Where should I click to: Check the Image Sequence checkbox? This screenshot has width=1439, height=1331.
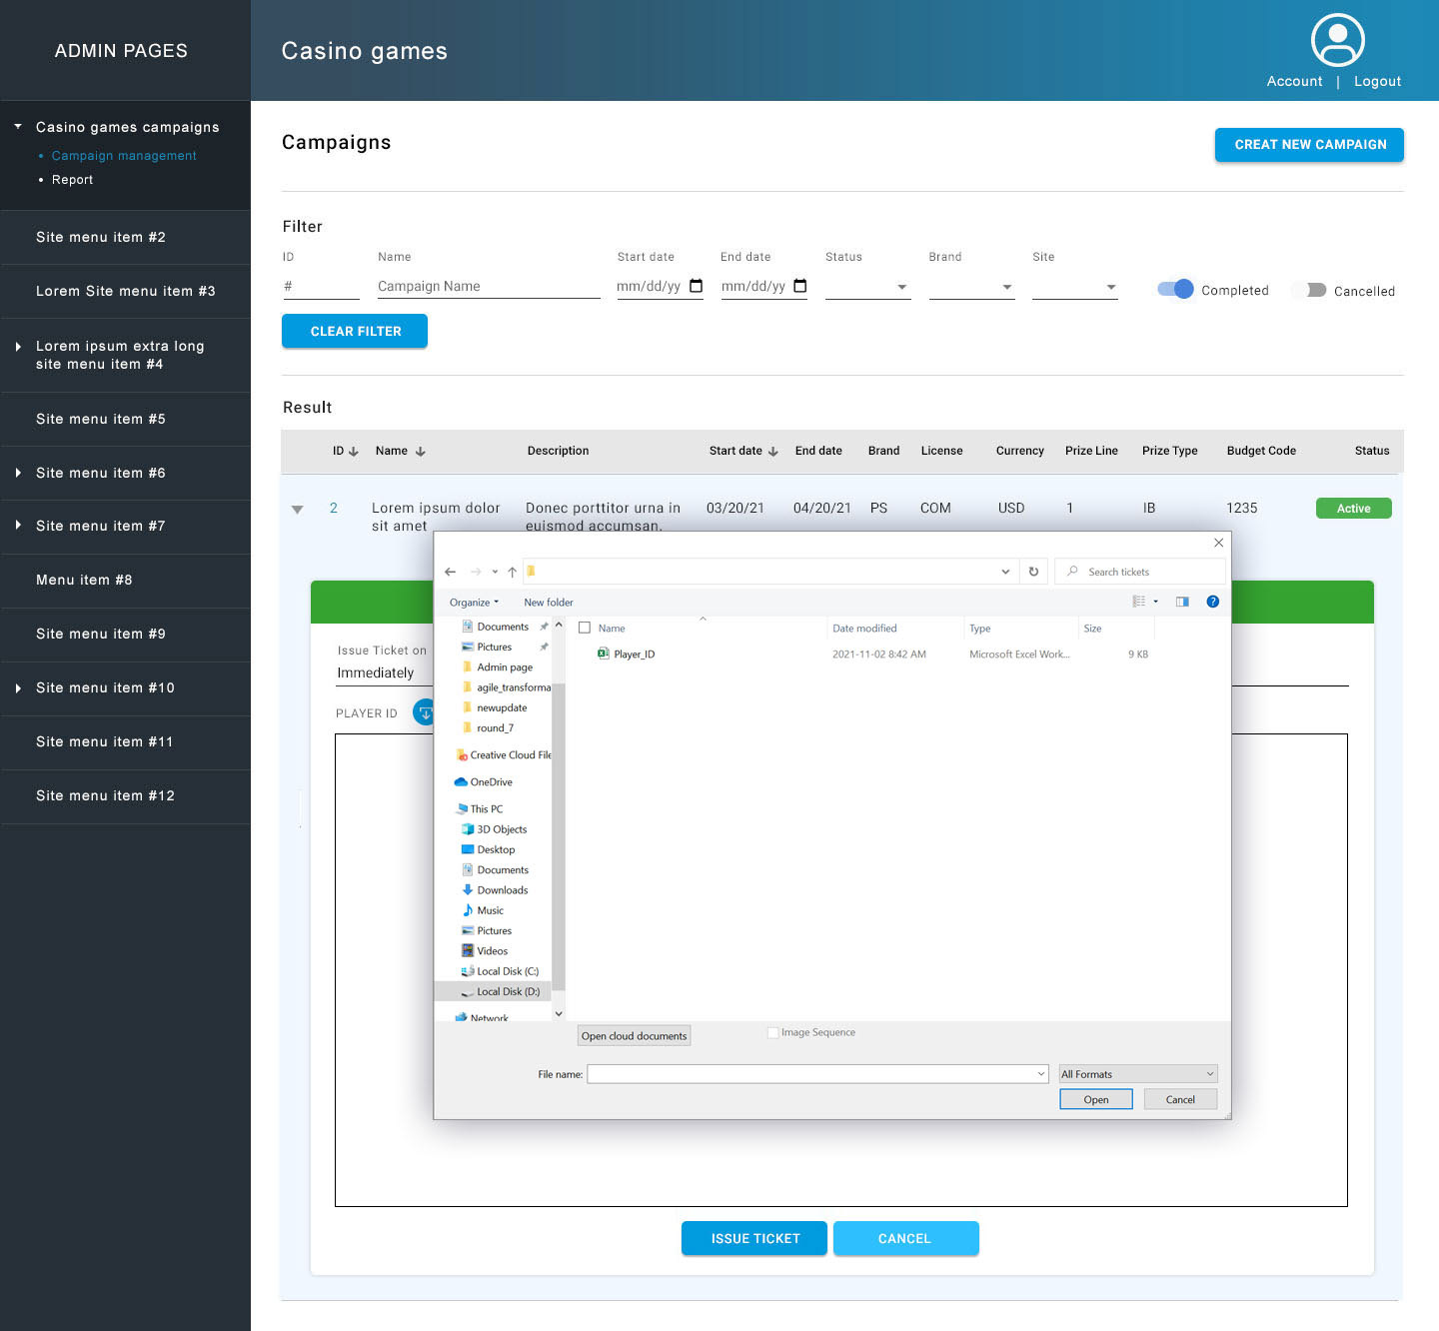click(772, 1032)
